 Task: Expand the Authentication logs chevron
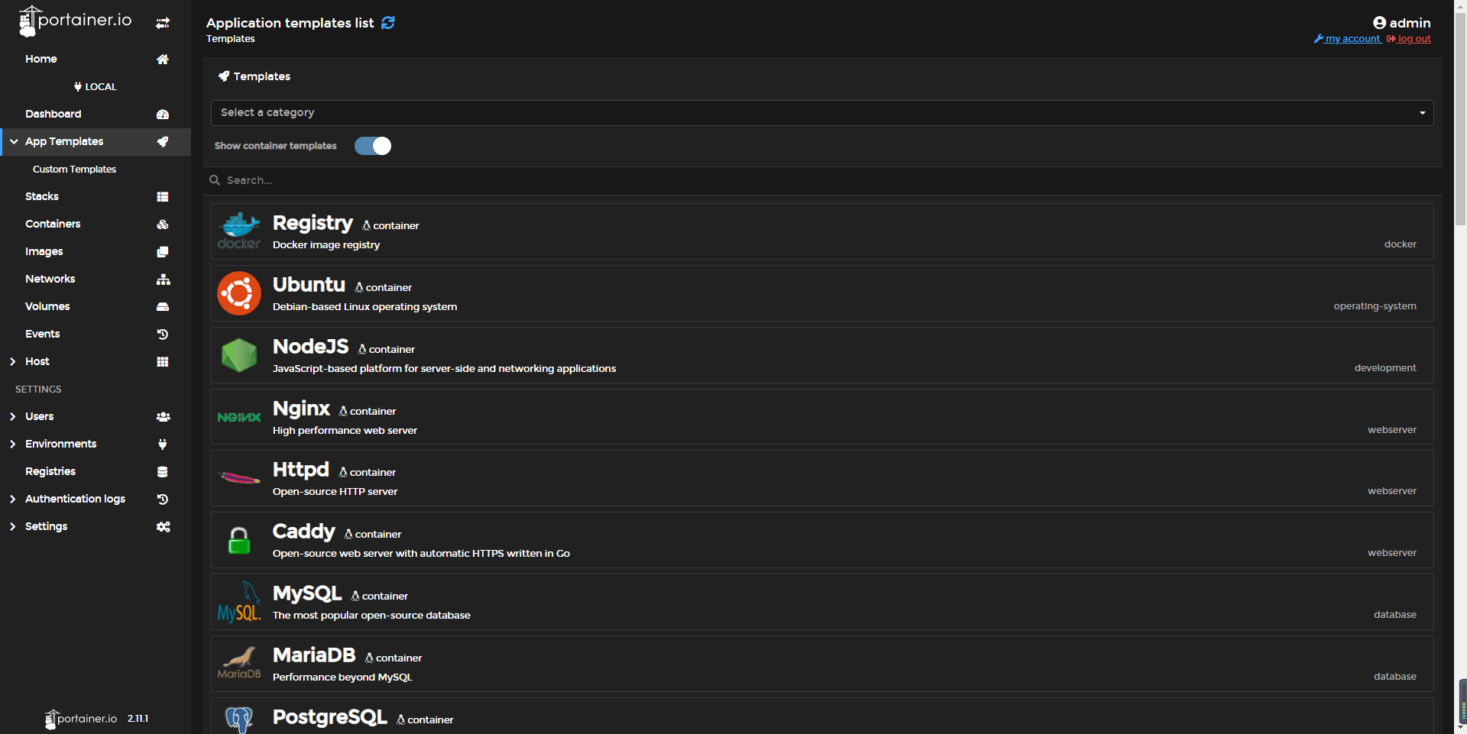(x=13, y=499)
